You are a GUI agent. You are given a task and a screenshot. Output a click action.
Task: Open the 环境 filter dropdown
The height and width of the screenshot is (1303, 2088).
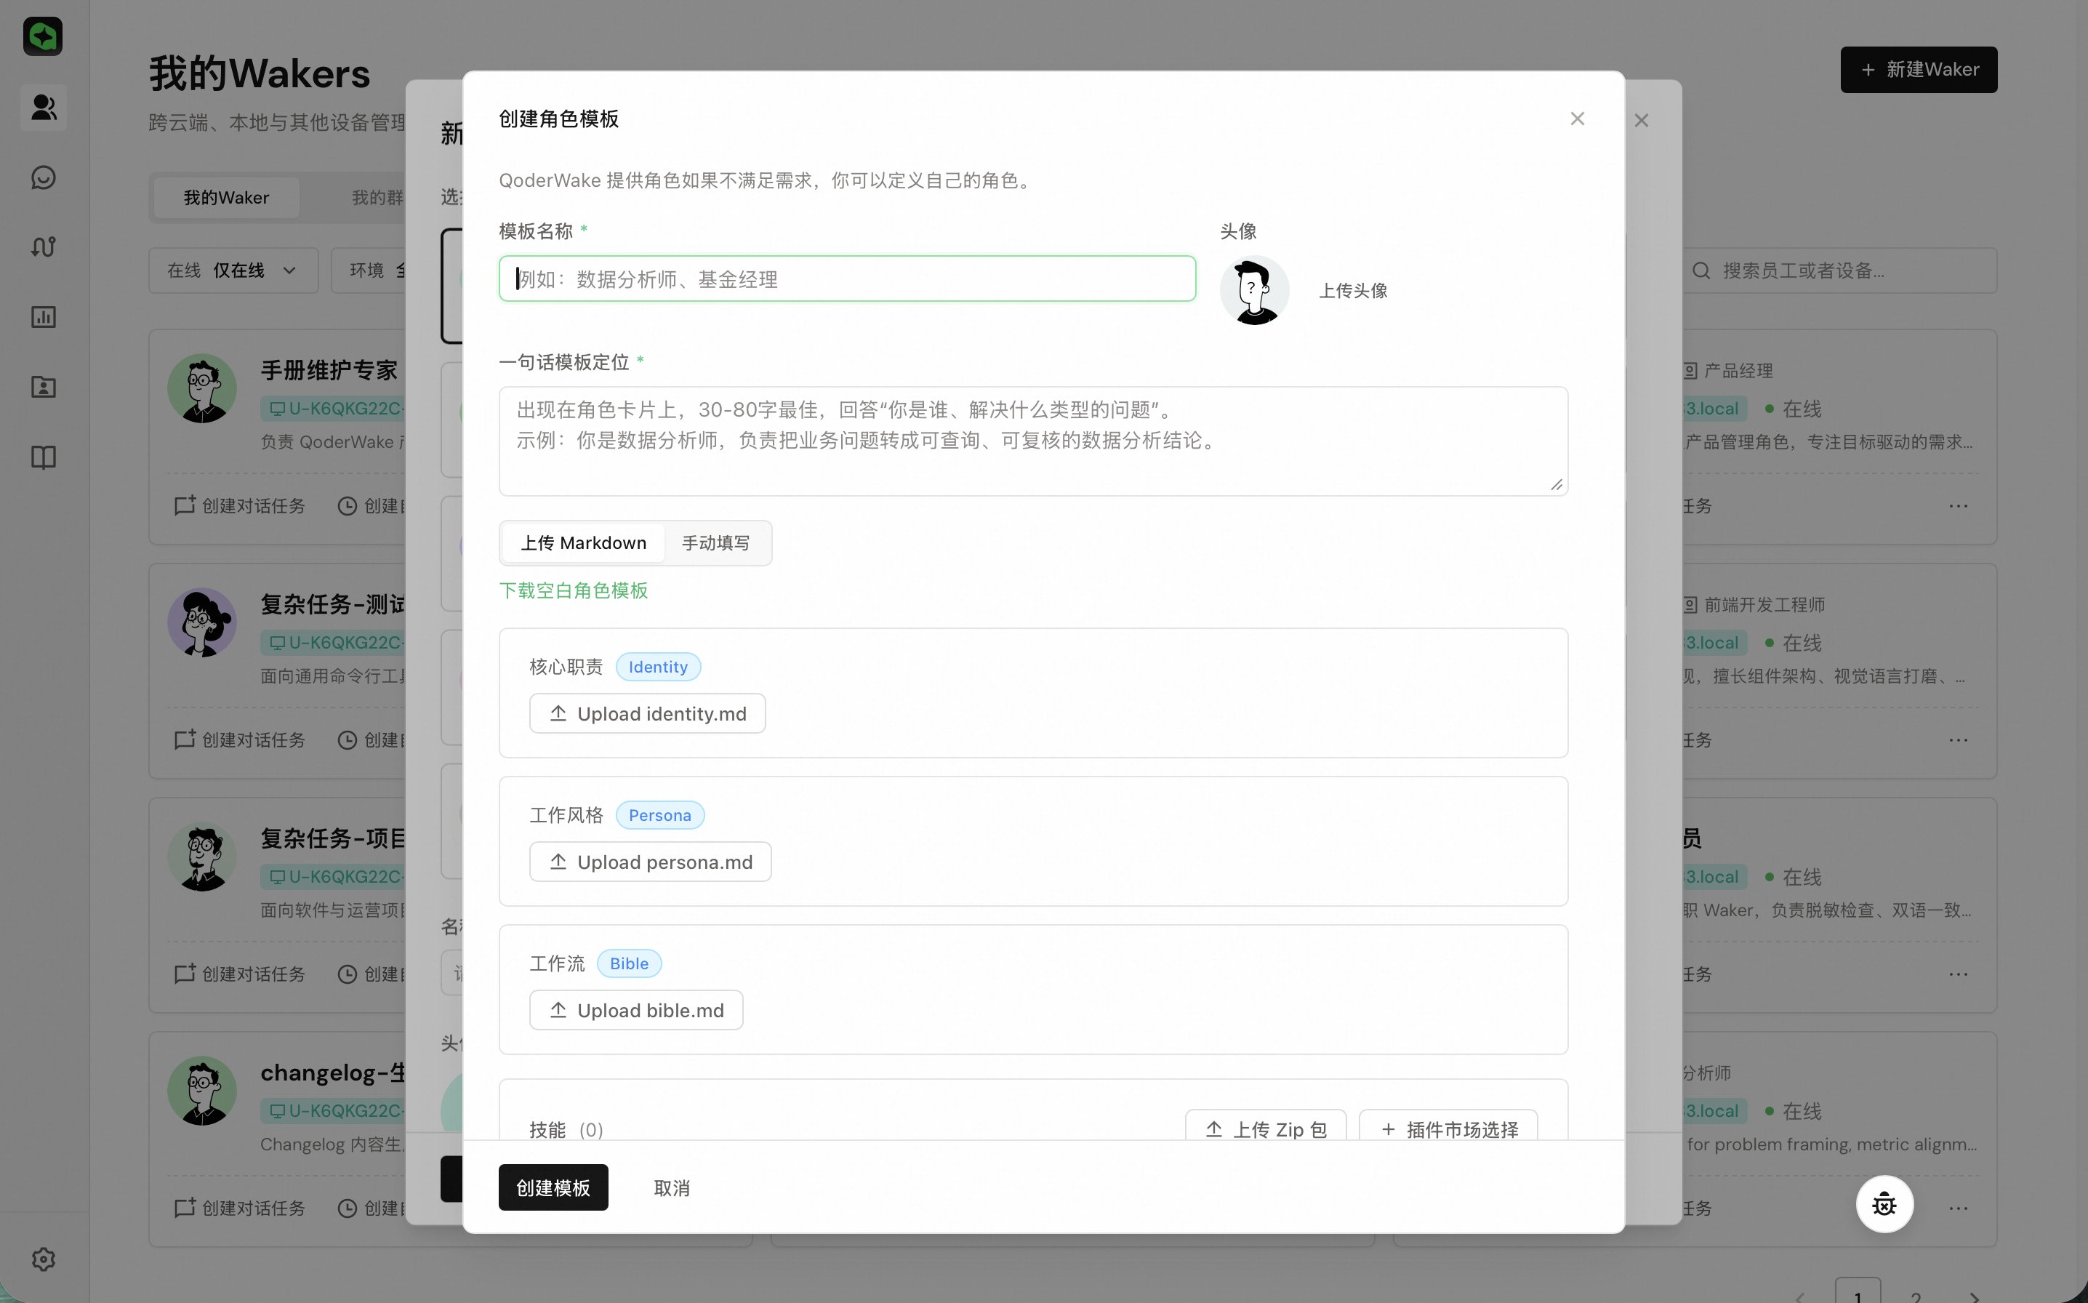pyautogui.click(x=369, y=270)
